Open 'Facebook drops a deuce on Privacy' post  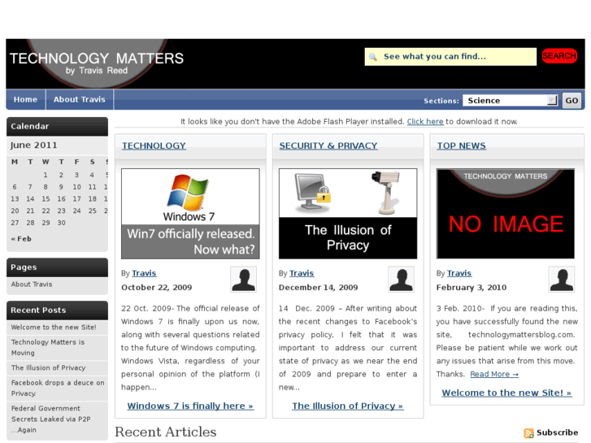(58, 388)
